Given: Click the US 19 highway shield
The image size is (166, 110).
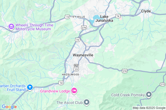Looking at the screenshot, I should [68, 17].
